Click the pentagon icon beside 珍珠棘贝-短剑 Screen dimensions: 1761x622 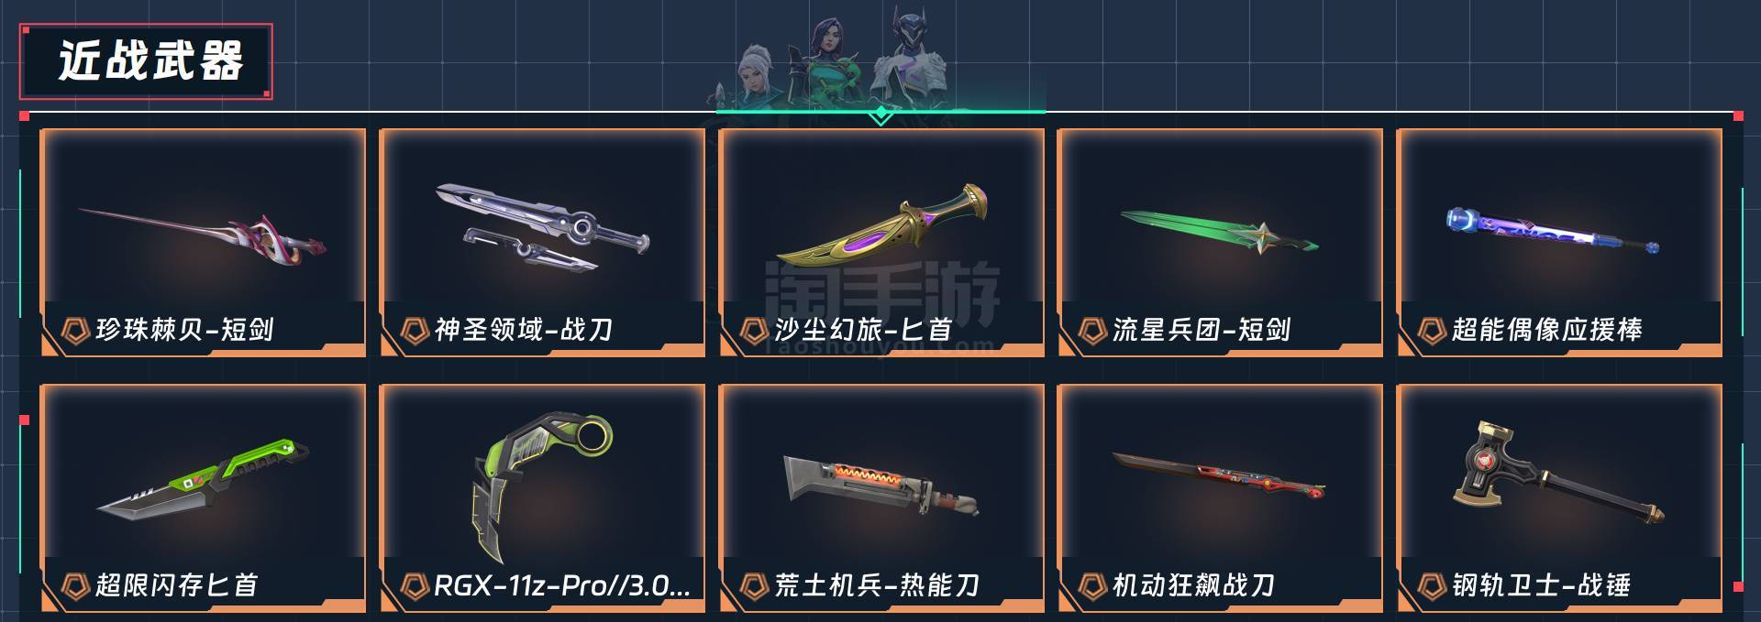(x=74, y=330)
